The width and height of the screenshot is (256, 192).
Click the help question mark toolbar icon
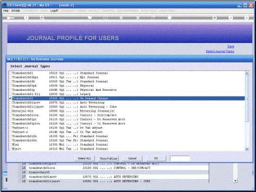[x=26, y=18]
